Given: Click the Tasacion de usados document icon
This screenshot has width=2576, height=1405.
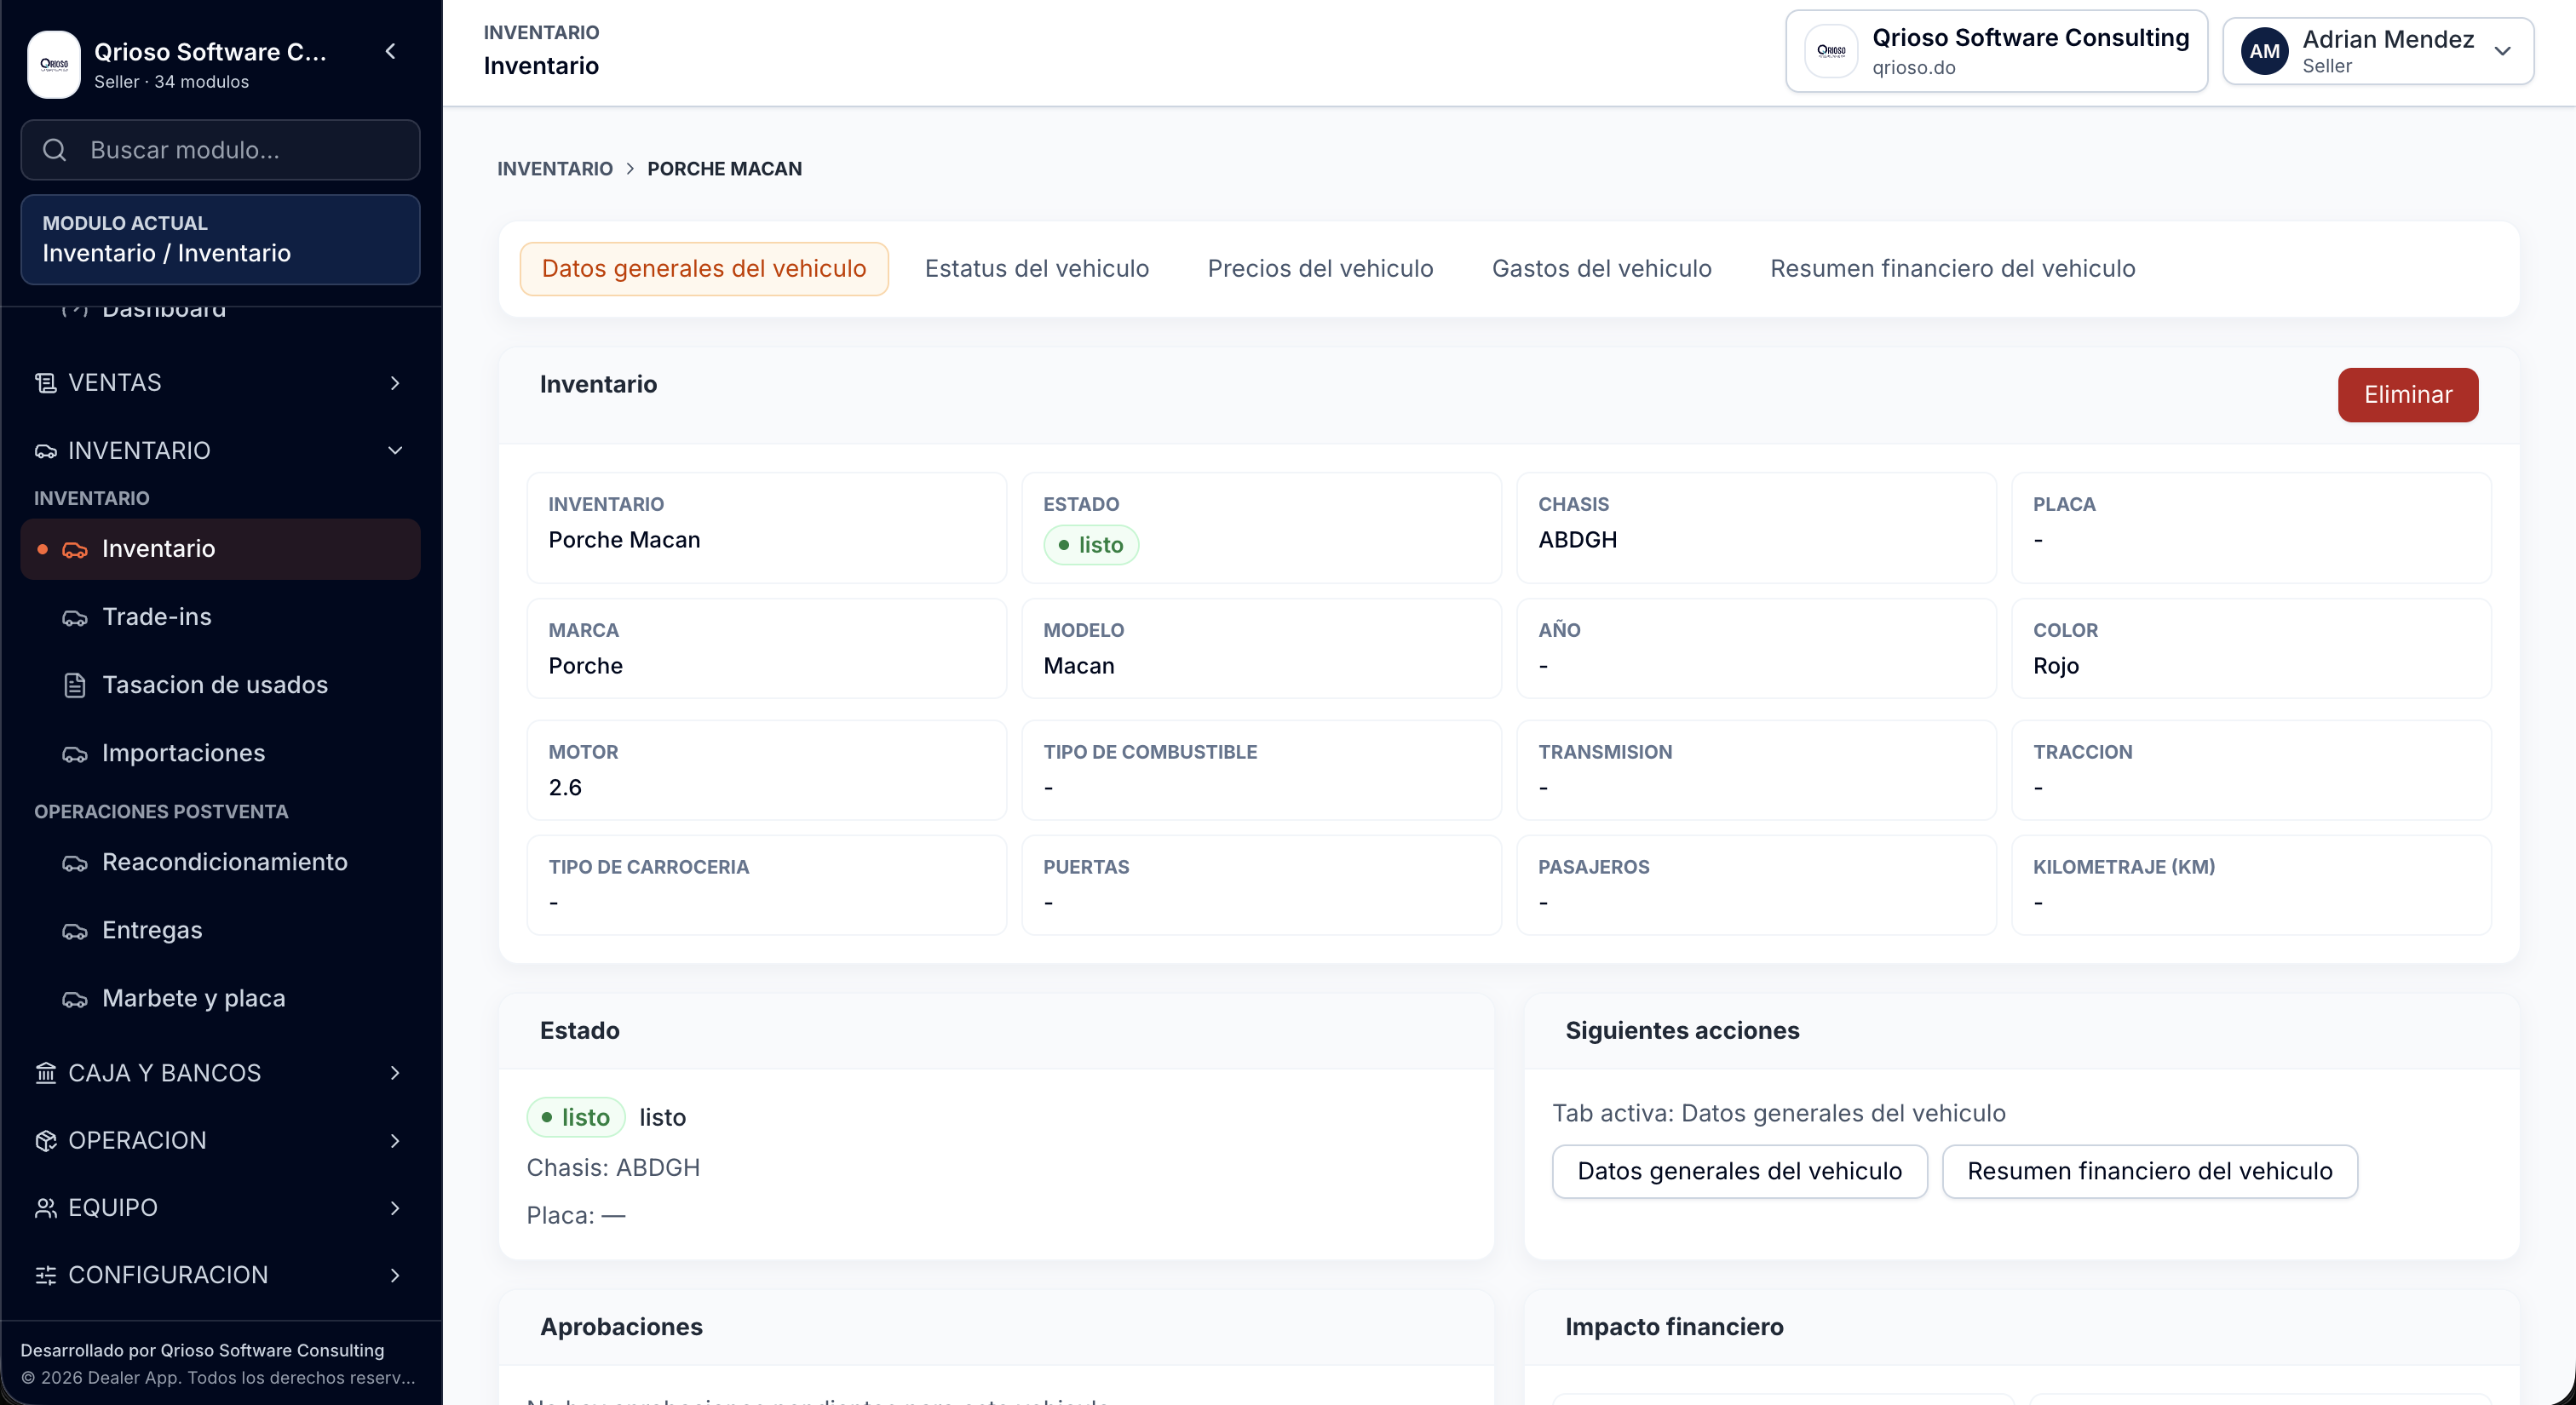Looking at the screenshot, I should (75, 685).
